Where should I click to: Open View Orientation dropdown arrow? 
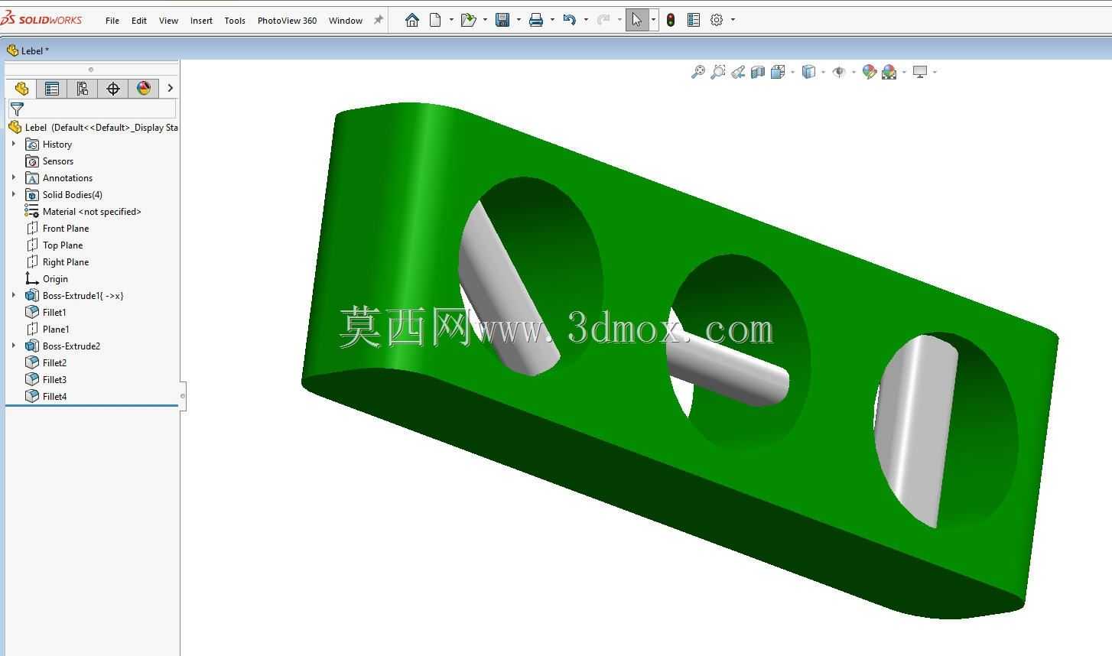click(792, 72)
